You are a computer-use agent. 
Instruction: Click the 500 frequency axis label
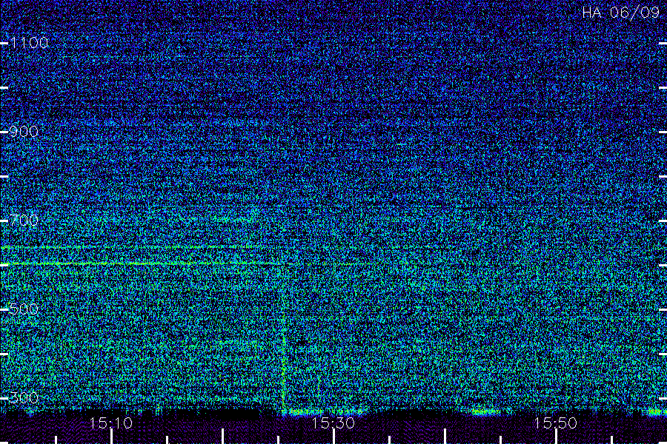point(24,309)
